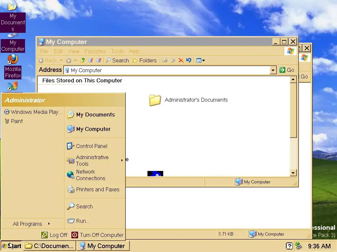This screenshot has height=252, width=337.
Task: Click the Back navigation button
Action: 48,60
